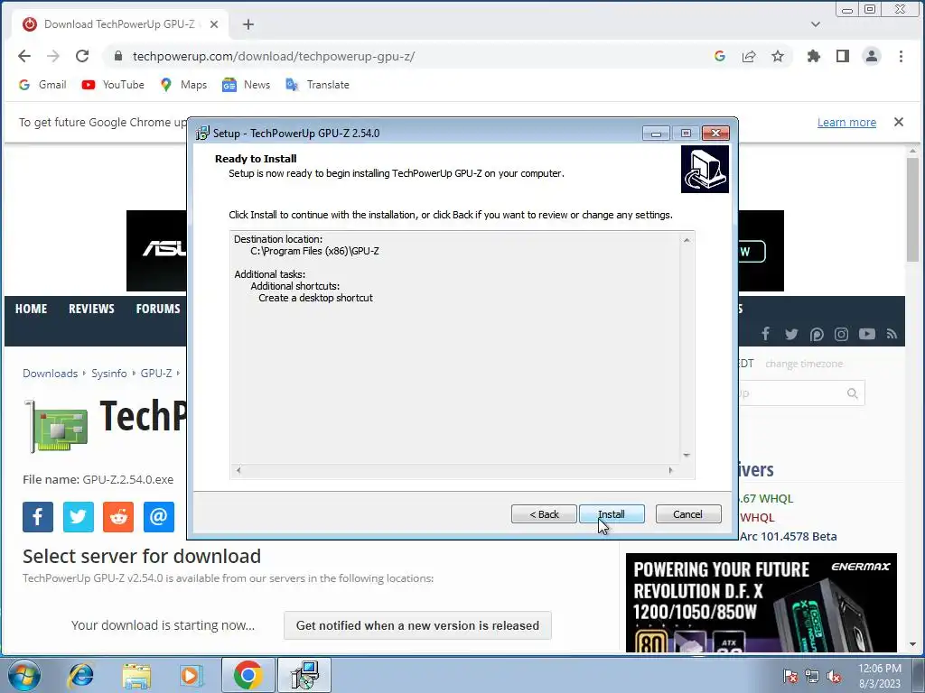925x693 pixels.
Task: Open the Translate bookmark
Action: pyautogui.click(x=317, y=84)
